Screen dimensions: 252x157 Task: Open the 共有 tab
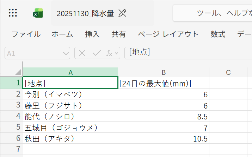119,34
